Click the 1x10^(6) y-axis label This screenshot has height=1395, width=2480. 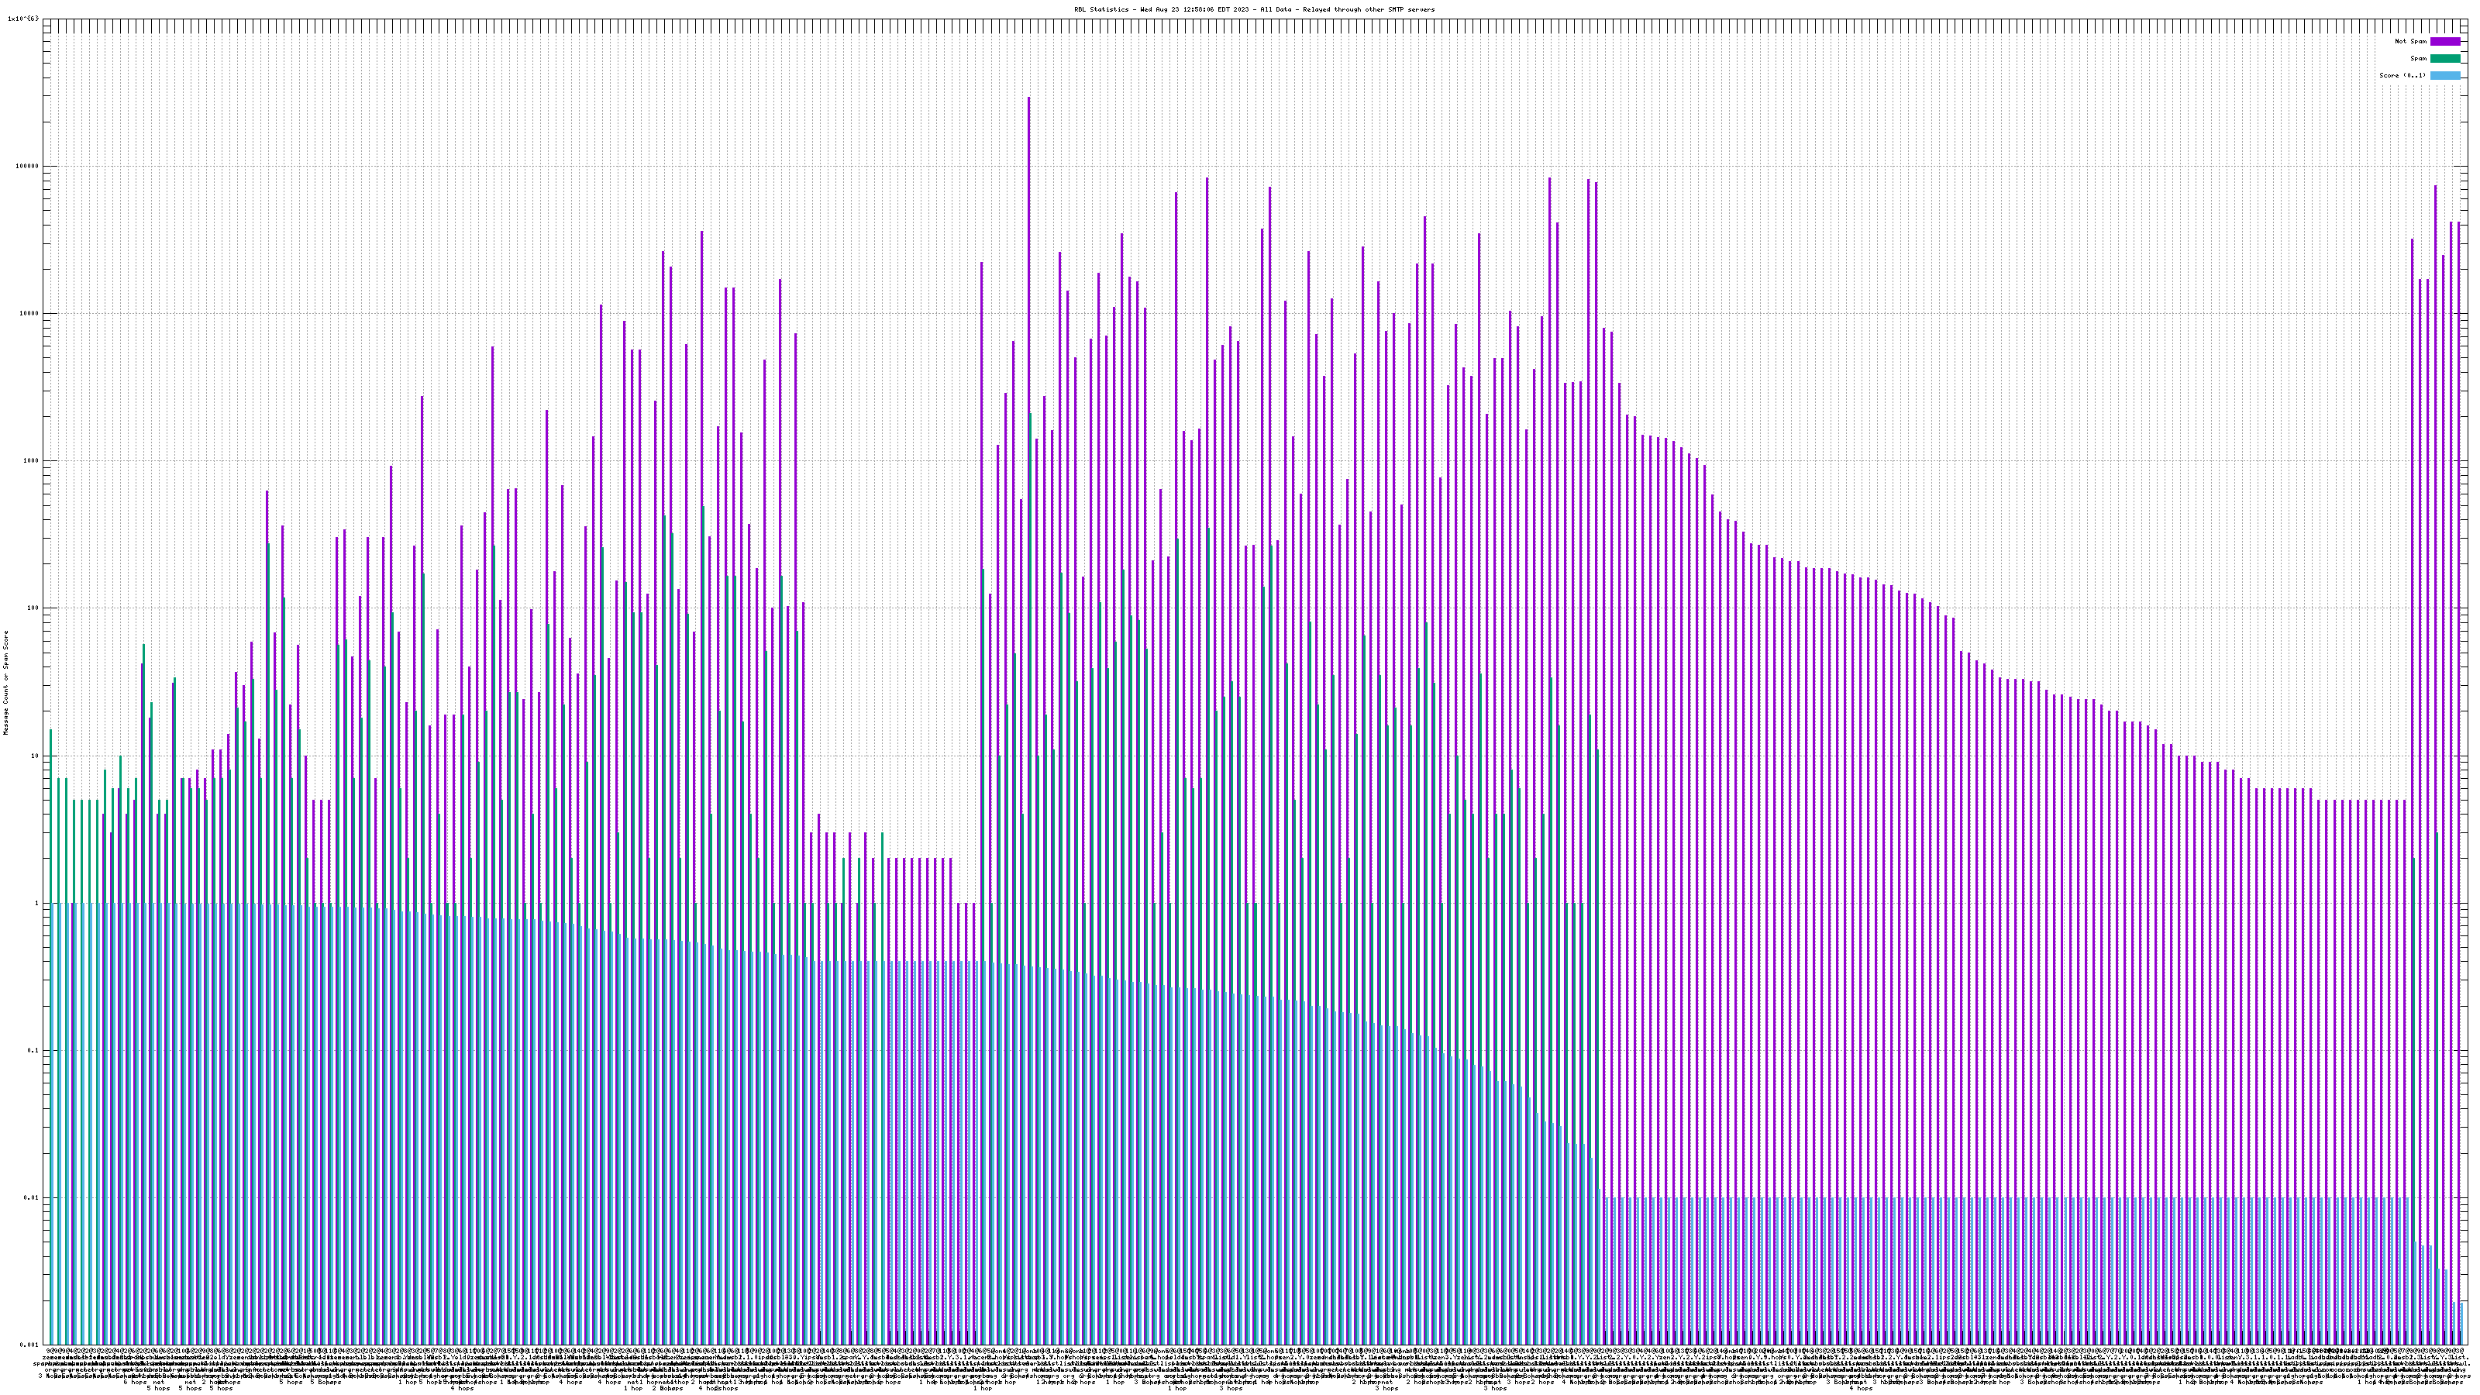point(23,19)
